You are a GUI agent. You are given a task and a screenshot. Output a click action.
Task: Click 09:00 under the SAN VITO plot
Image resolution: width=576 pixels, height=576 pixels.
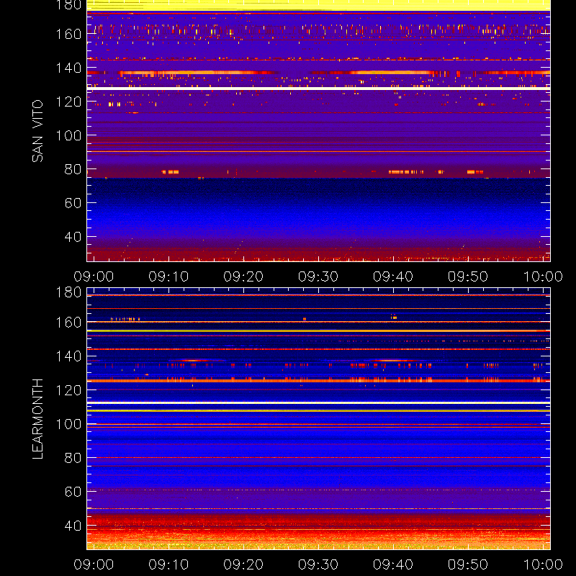[94, 276]
